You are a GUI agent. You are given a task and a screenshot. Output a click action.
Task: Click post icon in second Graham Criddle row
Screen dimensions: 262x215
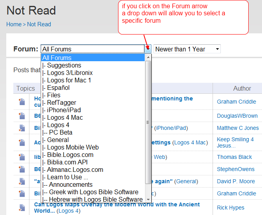[x=22, y=193]
